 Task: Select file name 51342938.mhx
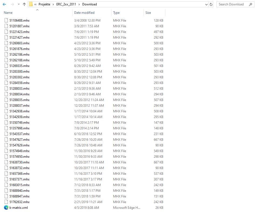[x=19, y=111]
